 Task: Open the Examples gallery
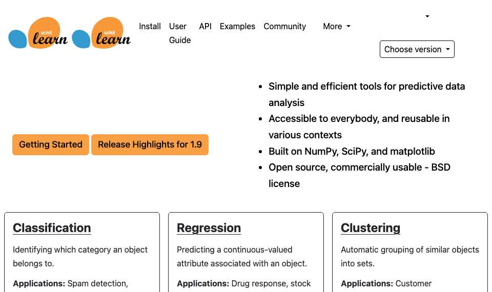click(x=237, y=26)
